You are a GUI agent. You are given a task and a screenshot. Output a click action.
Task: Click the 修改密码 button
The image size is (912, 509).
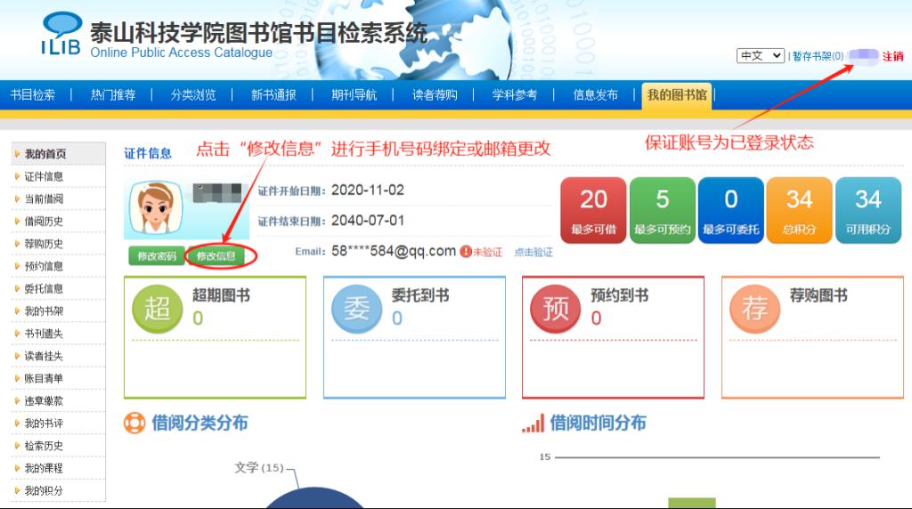coord(157,256)
